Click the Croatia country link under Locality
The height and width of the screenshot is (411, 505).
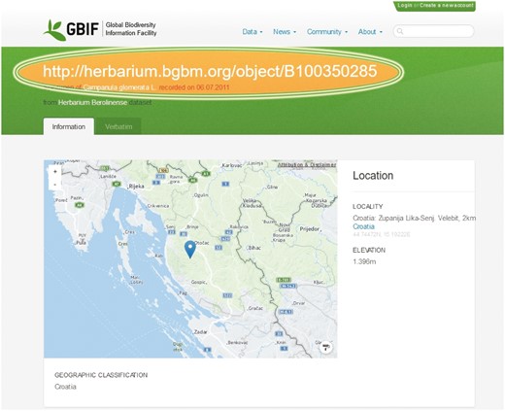click(x=363, y=226)
